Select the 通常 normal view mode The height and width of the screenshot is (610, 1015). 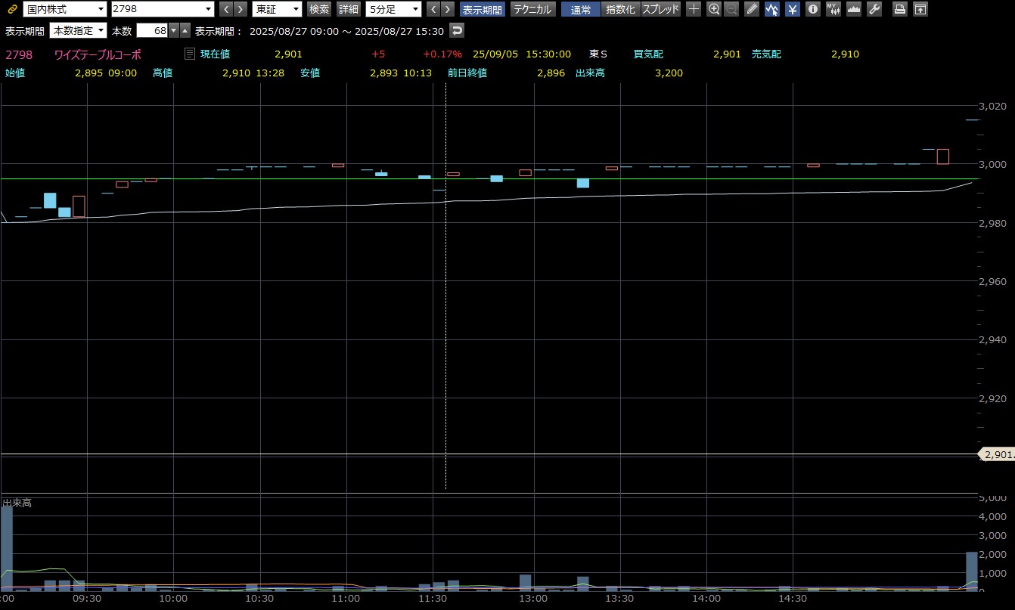[x=581, y=9]
